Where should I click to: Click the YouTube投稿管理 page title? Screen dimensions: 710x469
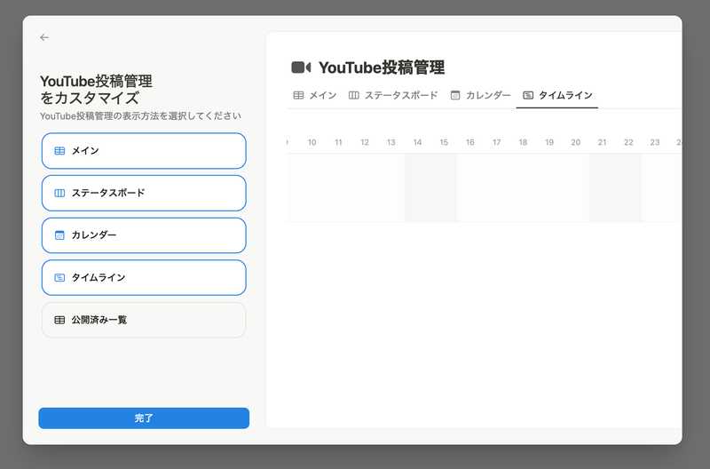tap(381, 68)
